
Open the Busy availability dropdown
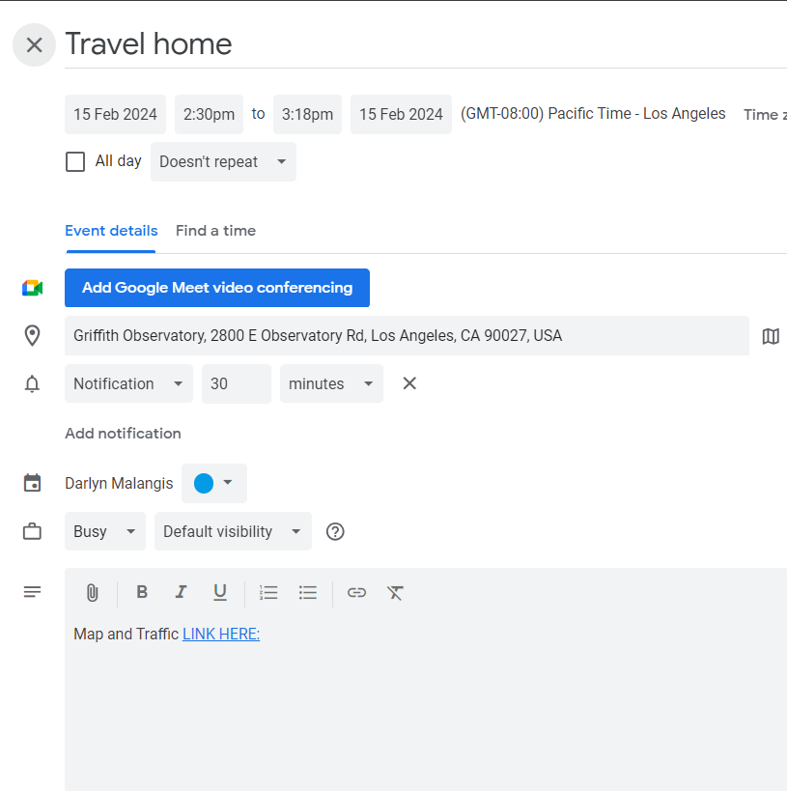click(x=105, y=531)
